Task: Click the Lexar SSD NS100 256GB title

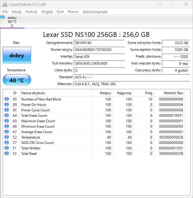Action: tap(96, 34)
